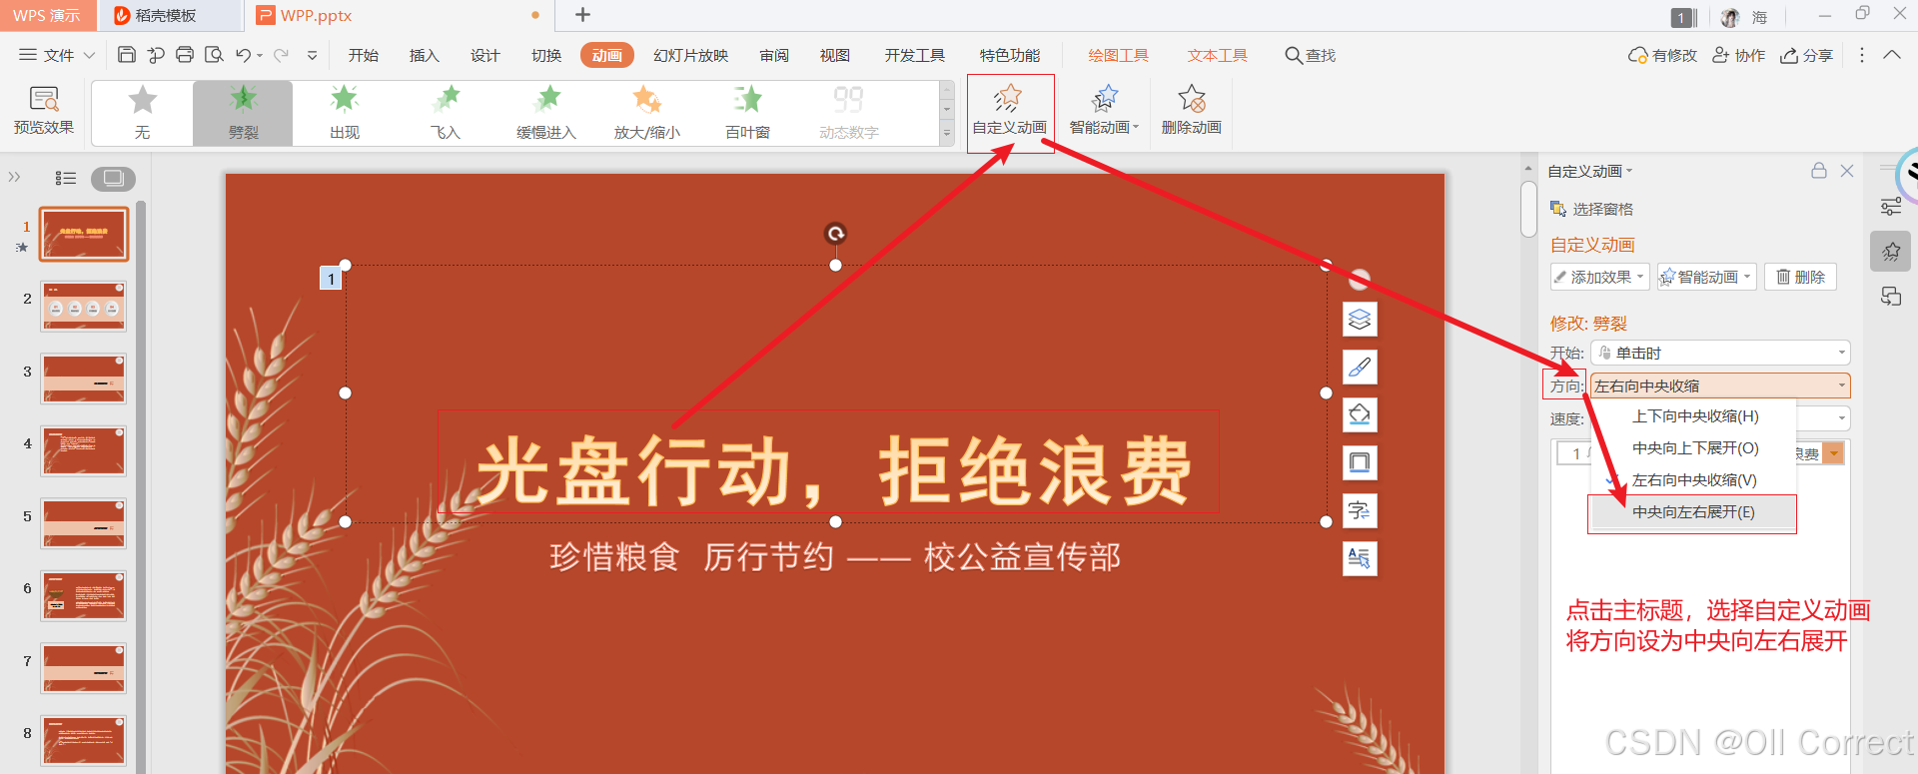Screen dimensions: 1918x774
Task: Select the 无 (none) animation effect
Action: pyautogui.click(x=143, y=113)
